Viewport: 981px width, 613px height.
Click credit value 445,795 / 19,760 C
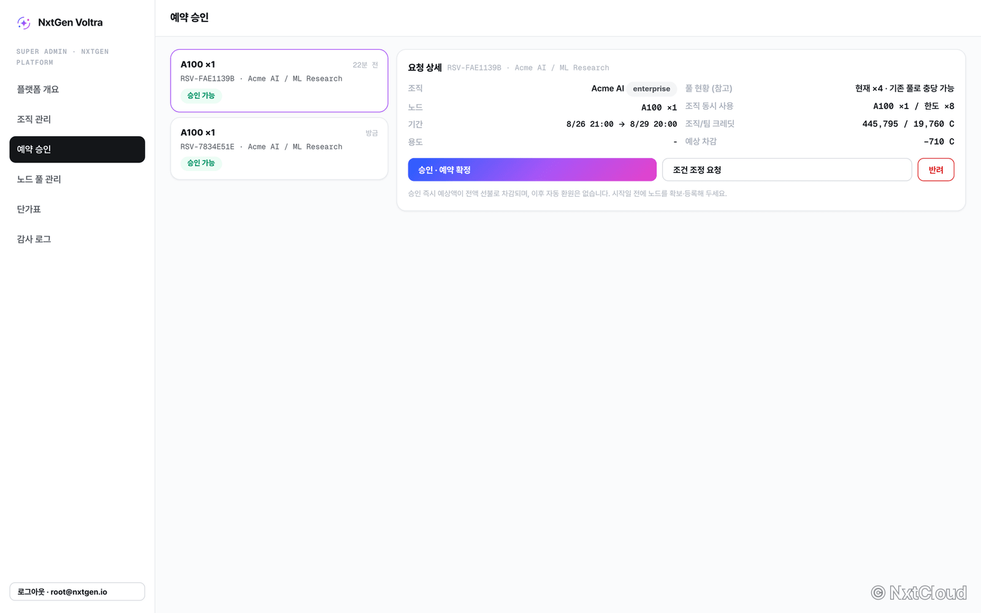pos(908,124)
